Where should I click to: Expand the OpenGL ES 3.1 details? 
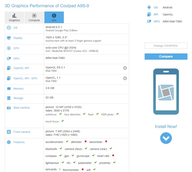[x=125, y=68]
